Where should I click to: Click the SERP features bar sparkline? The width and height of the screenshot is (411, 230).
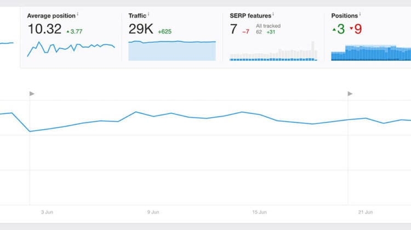click(x=273, y=51)
